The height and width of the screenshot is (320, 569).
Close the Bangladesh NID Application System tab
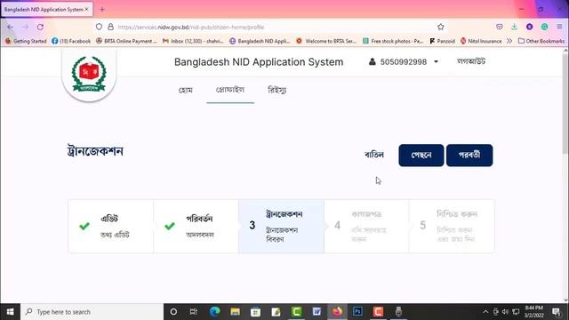(87, 10)
